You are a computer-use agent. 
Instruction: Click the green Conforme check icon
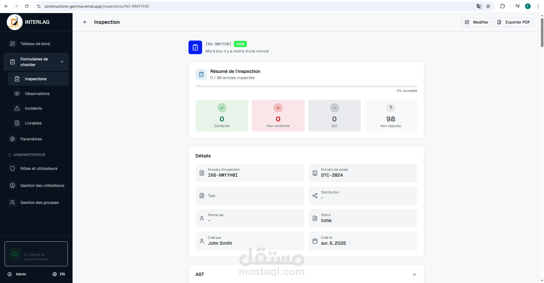[222, 108]
